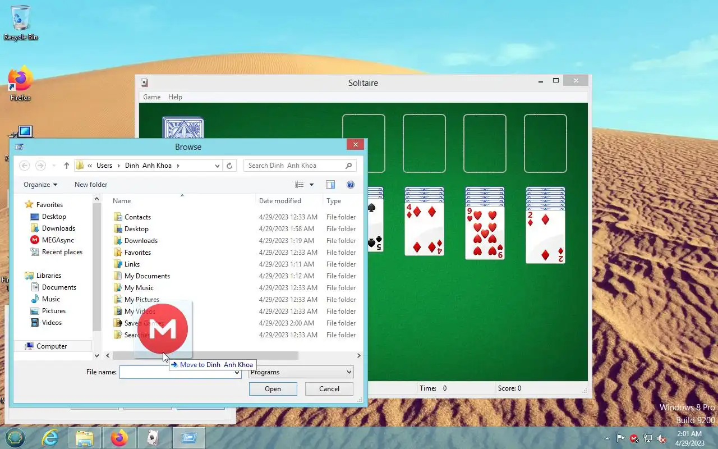Click the Solitaire deck card back
Screen dimensions: 718x449
(183, 128)
